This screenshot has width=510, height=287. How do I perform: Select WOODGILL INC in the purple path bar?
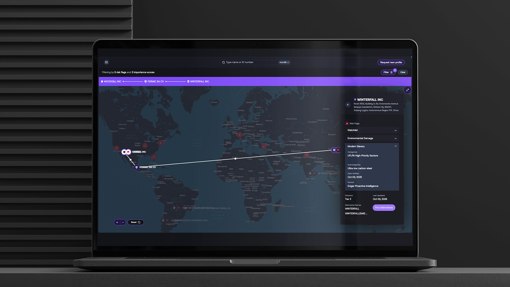click(112, 82)
